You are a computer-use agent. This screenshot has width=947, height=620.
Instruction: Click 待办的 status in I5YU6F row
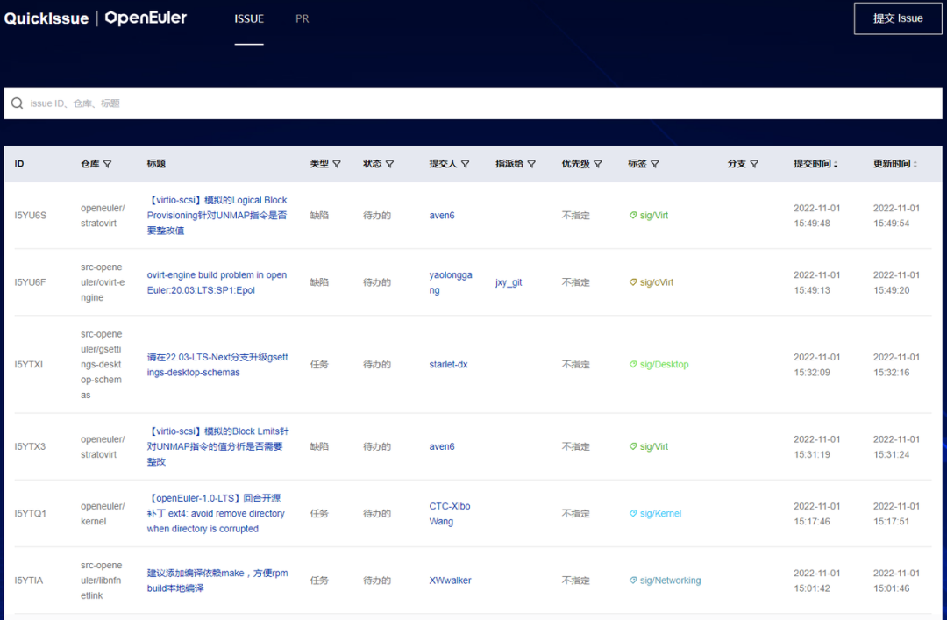(x=377, y=282)
